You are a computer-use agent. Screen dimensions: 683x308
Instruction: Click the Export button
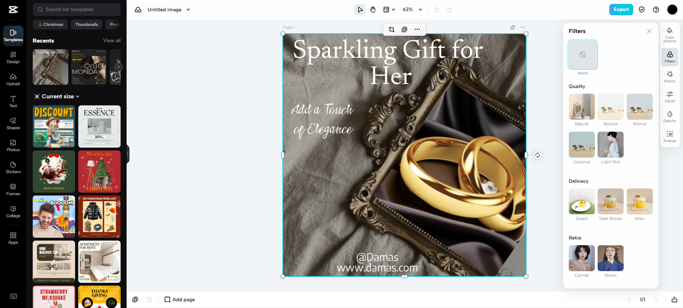point(621,10)
